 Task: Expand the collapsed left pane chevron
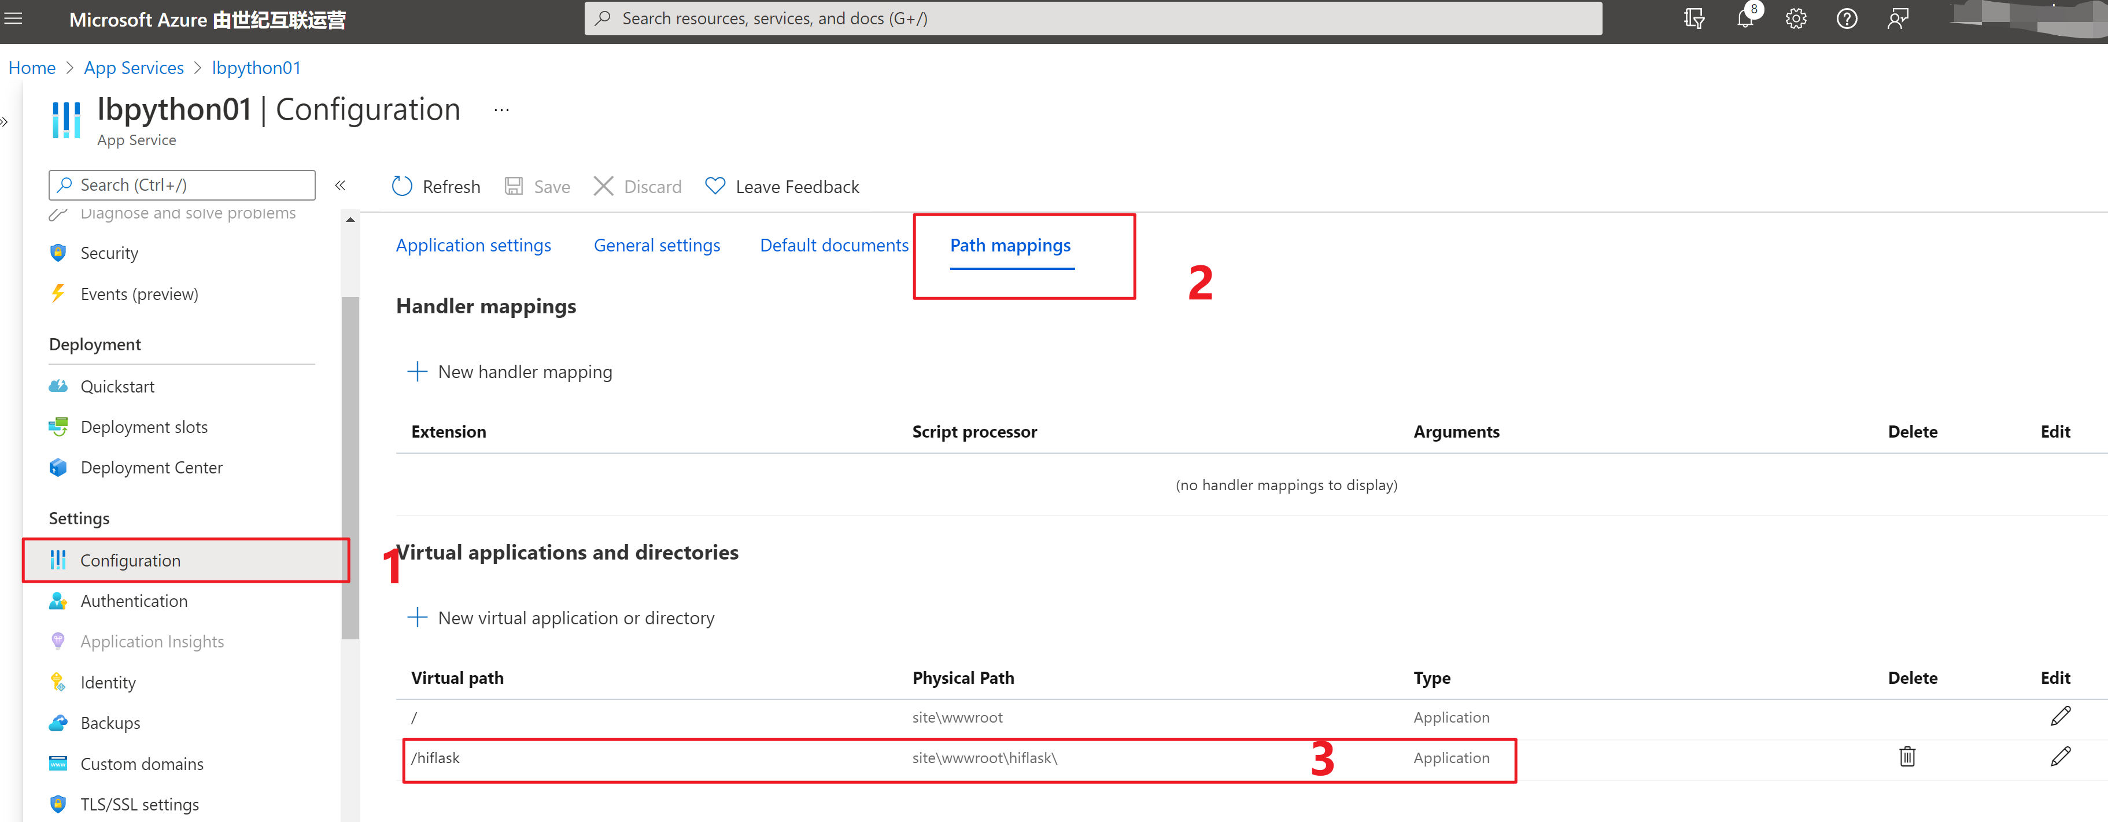[5, 123]
